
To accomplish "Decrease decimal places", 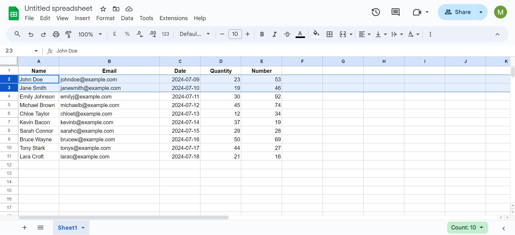I will 140,34.
